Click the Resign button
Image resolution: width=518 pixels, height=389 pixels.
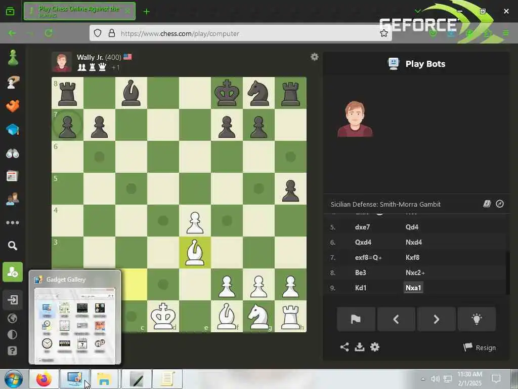480,347
